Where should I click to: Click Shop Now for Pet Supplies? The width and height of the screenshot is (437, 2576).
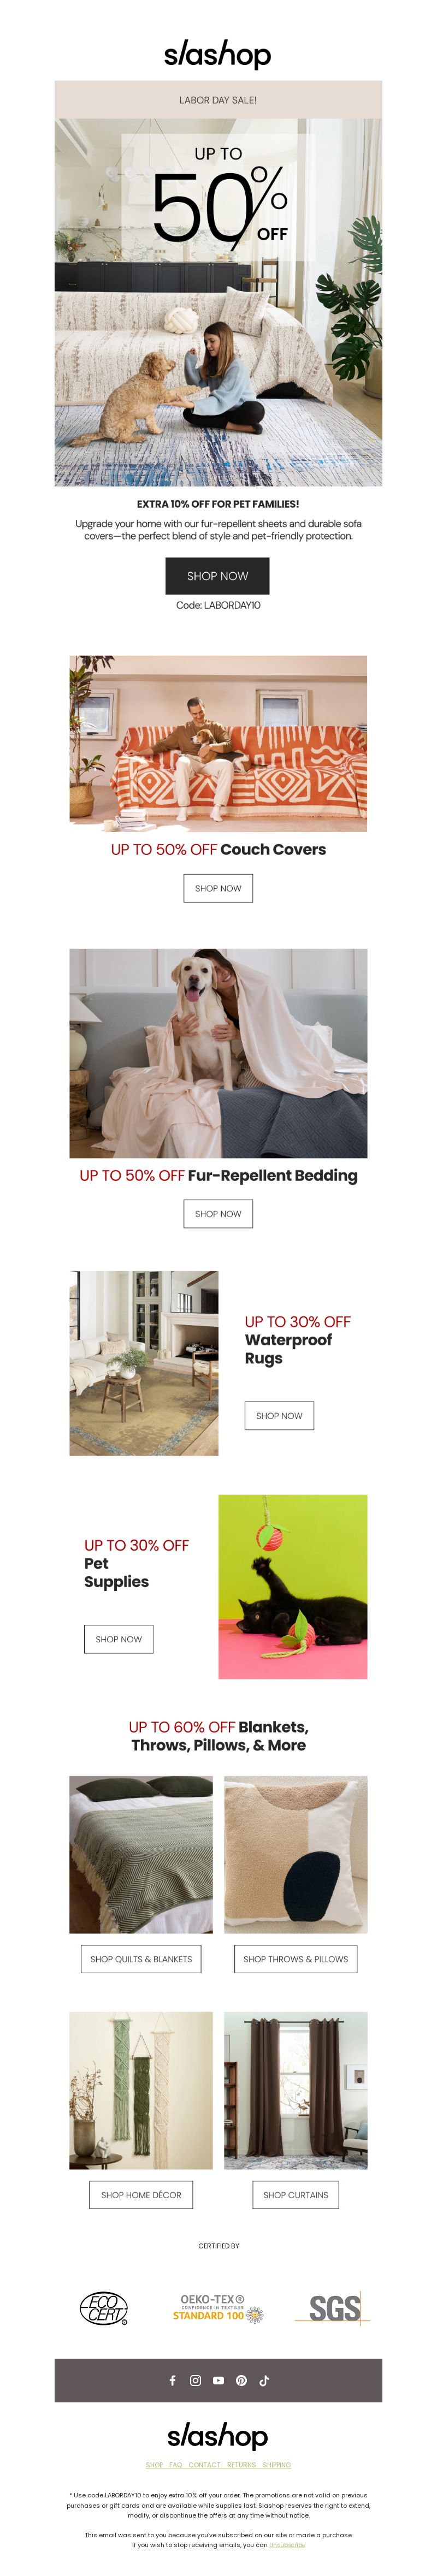click(x=118, y=1639)
